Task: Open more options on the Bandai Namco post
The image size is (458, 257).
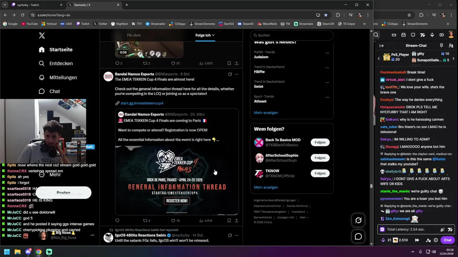Action: pyautogui.click(x=237, y=74)
